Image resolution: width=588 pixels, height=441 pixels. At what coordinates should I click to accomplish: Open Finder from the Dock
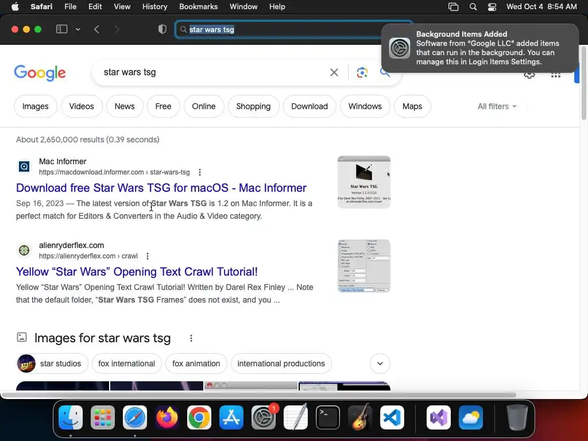(x=71, y=417)
